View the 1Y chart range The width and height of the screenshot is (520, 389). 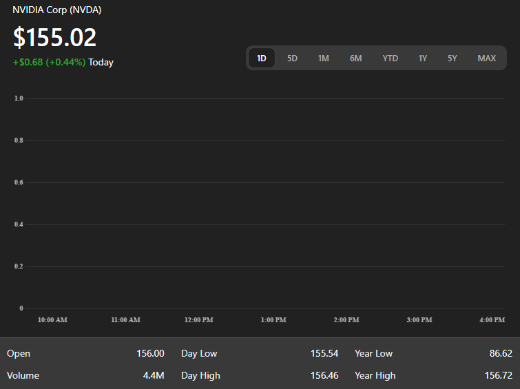423,59
